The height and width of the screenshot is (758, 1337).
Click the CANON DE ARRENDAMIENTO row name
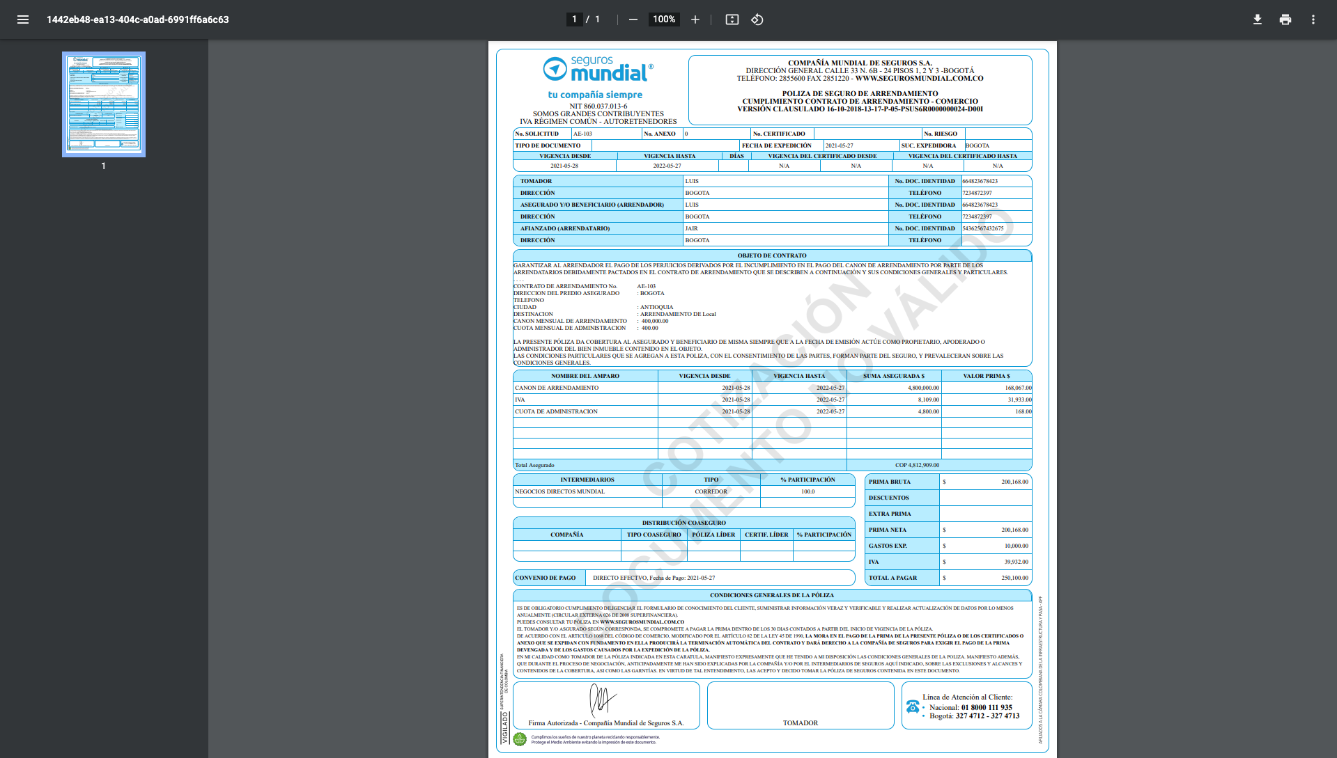[x=557, y=388]
